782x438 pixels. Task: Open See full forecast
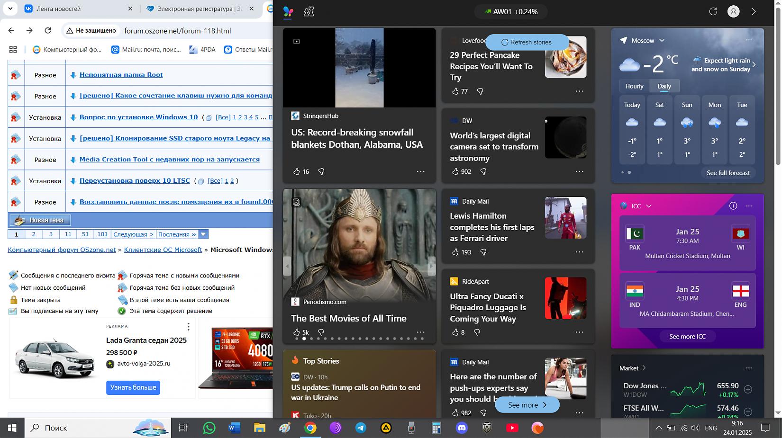tap(728, 173)
